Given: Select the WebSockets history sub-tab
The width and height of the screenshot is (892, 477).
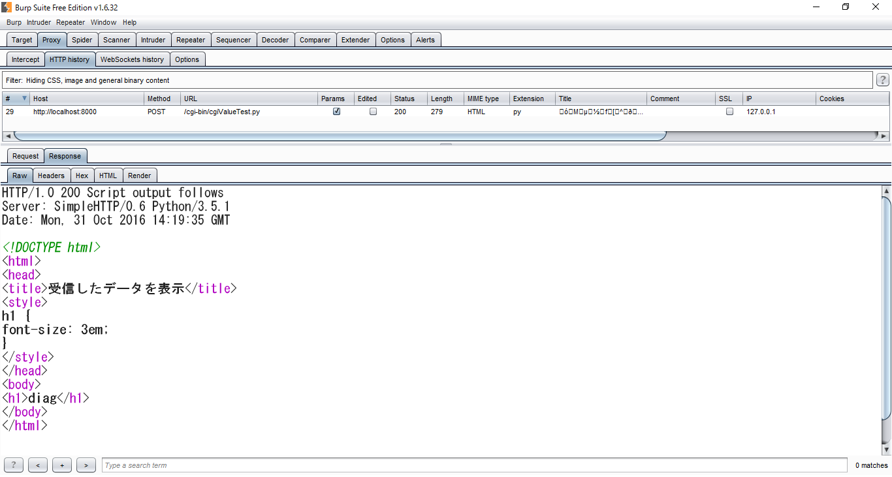Looking at the screenshot, I should (x=132, y=59).
